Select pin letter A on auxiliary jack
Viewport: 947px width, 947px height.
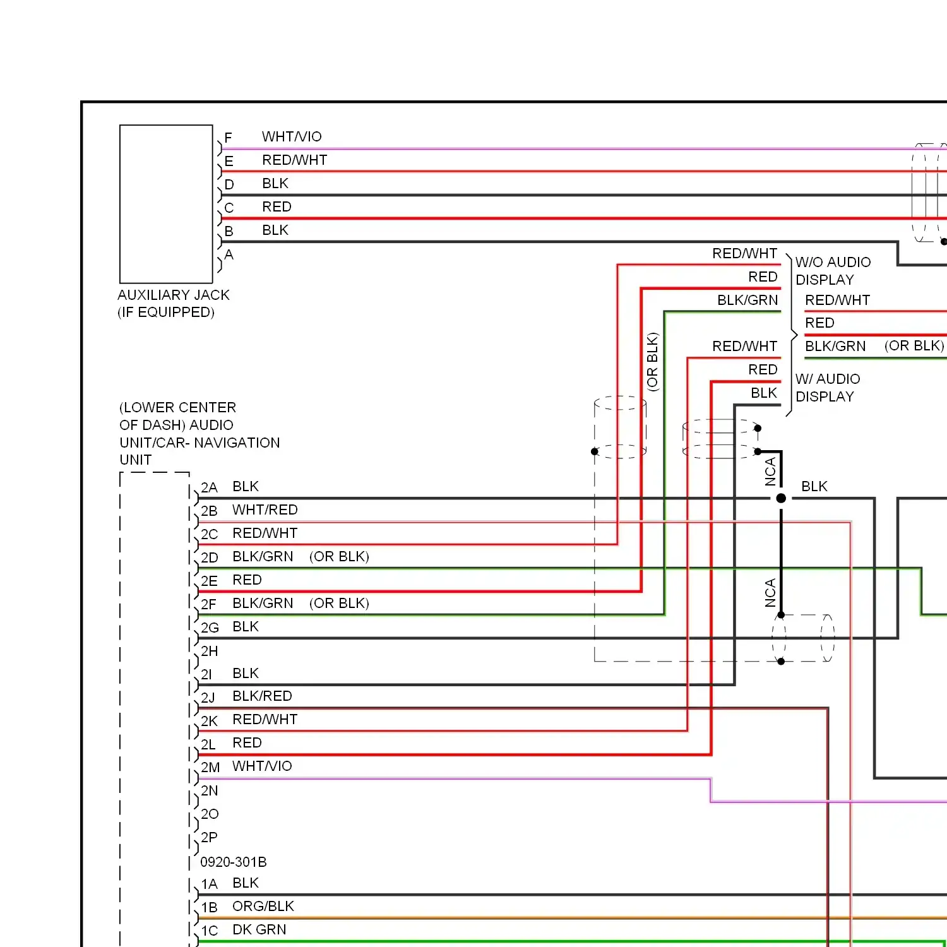pos(229,254)
